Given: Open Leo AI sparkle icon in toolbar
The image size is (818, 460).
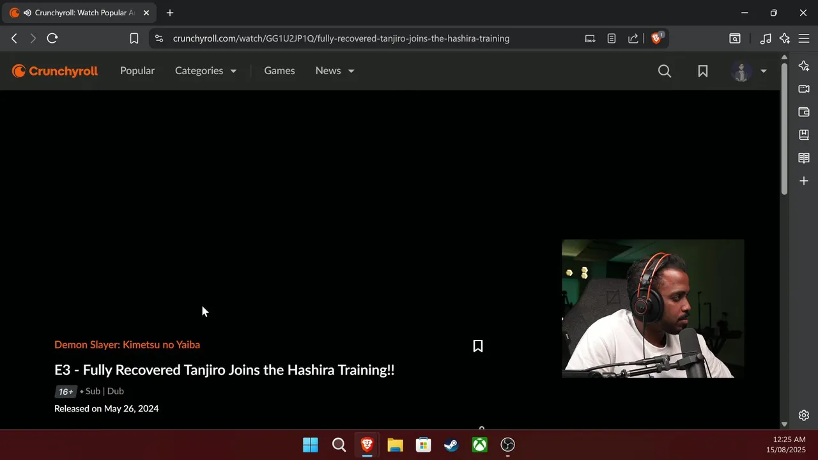Looking at the screenshot, I should click(x=785, y=38).
